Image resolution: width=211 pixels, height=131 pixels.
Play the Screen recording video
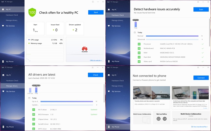click(x=161, y=92)
